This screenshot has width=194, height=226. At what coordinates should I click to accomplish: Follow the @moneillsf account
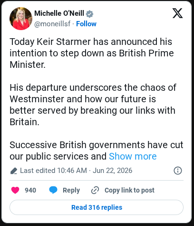(86, 24)
